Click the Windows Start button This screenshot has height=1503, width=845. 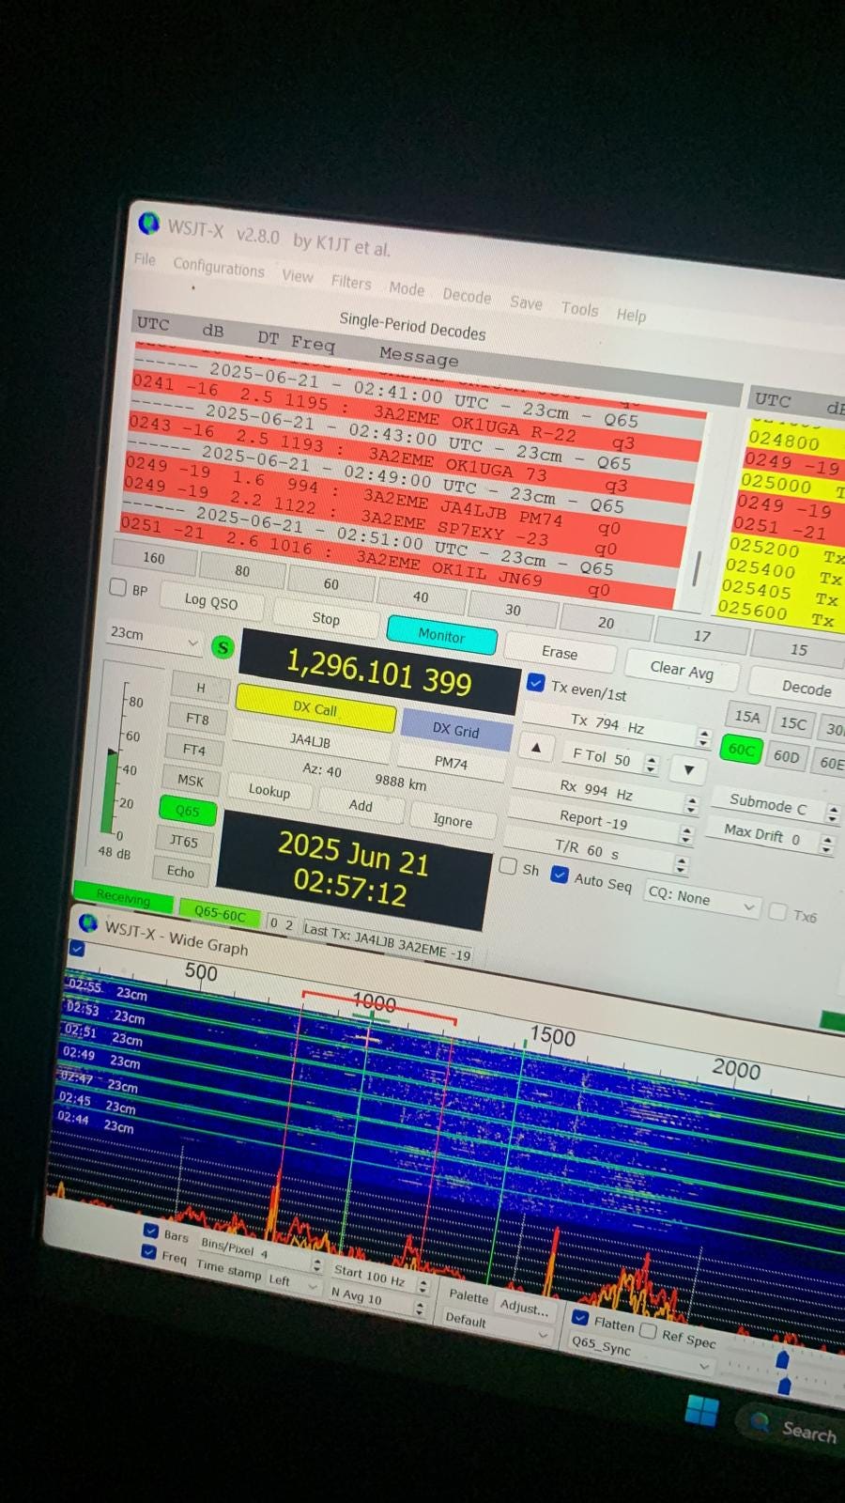(701, 1410)
